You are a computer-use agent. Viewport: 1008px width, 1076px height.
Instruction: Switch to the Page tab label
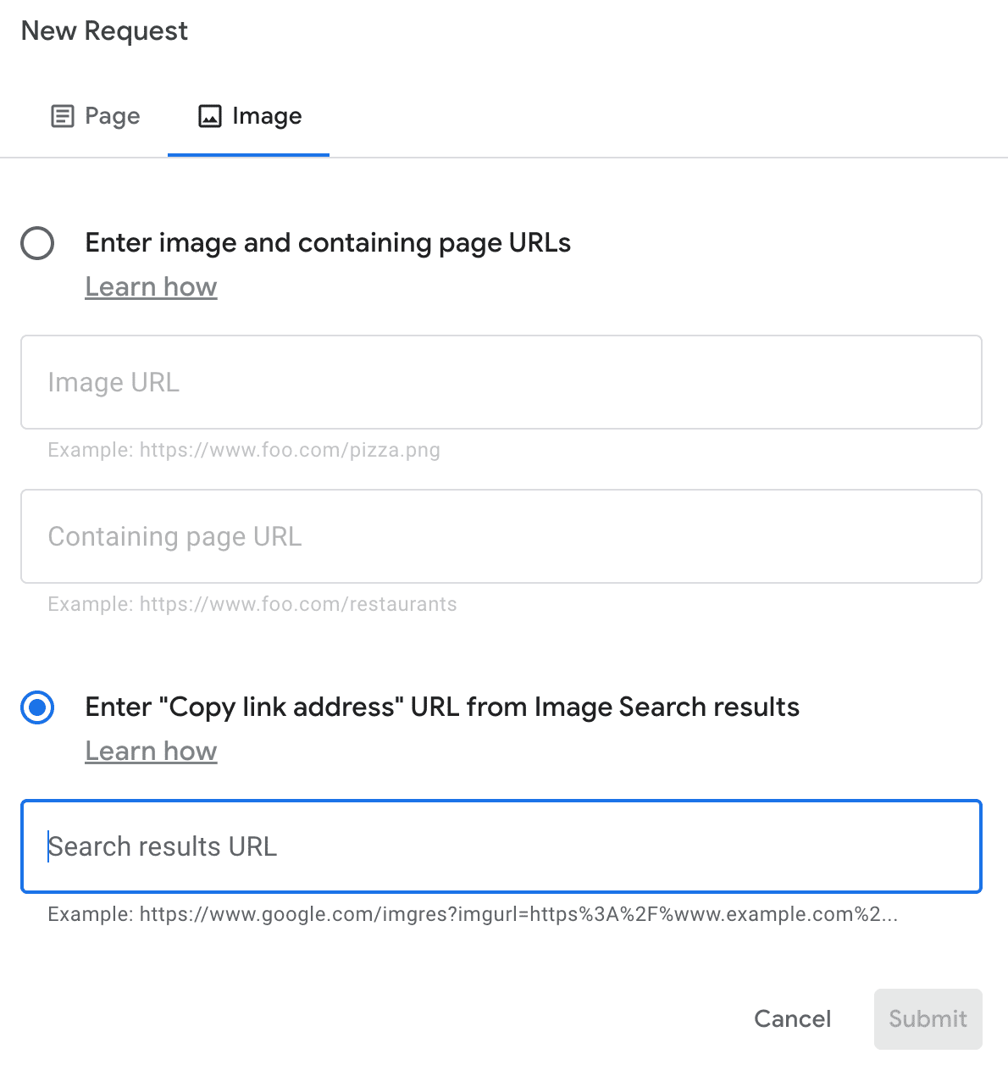(x=113, y=116)
